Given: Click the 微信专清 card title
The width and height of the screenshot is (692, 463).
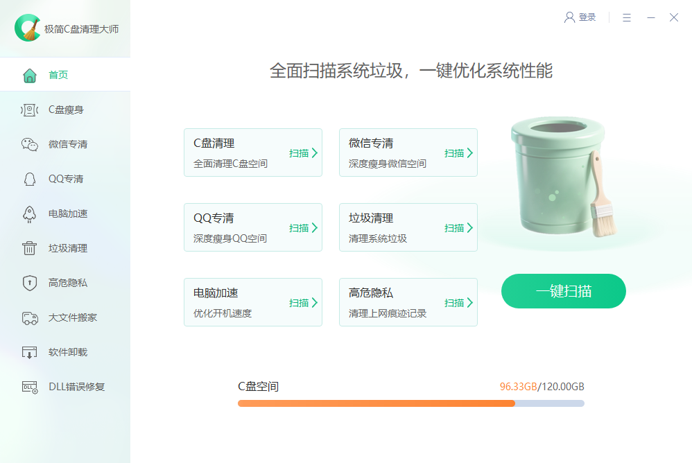Looking at the screenshot, I should tap(371, 143).
